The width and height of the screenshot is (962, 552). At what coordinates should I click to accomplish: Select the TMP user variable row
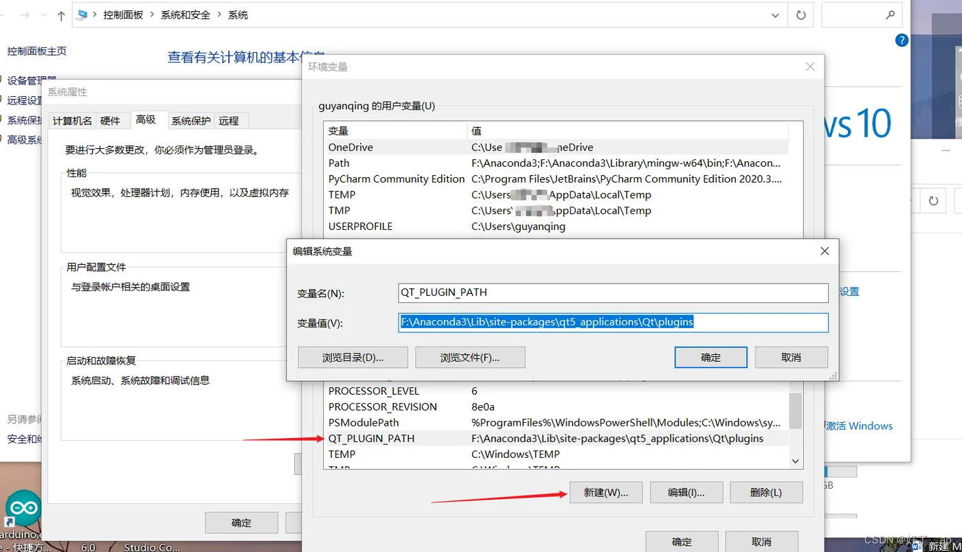(x=557, y=210)
